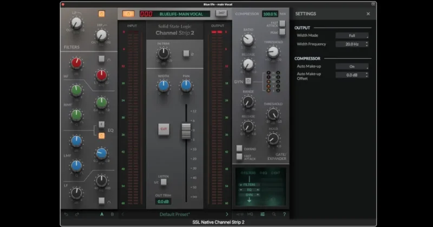433x227 pixels.
Task: Click the blue PAN knob
Action: pos(186,86)
